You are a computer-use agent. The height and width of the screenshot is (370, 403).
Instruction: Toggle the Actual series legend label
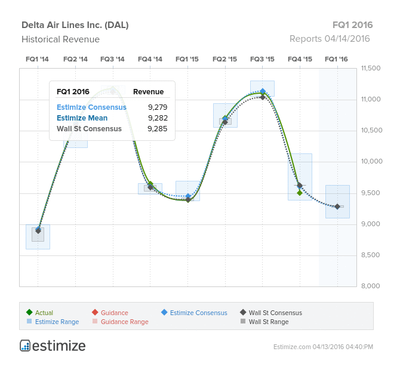pos(44,313)
